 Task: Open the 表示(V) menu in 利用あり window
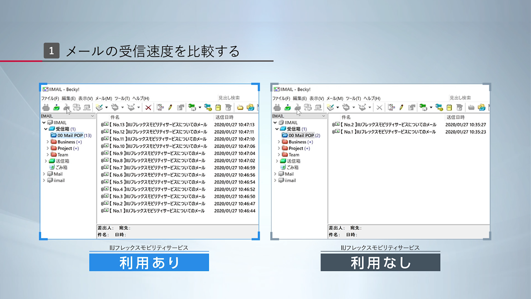tap(85, 98)
